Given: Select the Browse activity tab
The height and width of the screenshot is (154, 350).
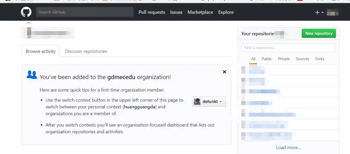Looking at the screenshot, I should [41, 51].
